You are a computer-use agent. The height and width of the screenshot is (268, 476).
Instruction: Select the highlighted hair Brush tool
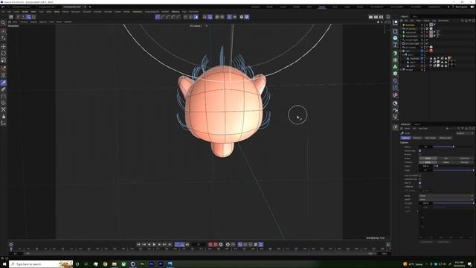tap(3, 83)
